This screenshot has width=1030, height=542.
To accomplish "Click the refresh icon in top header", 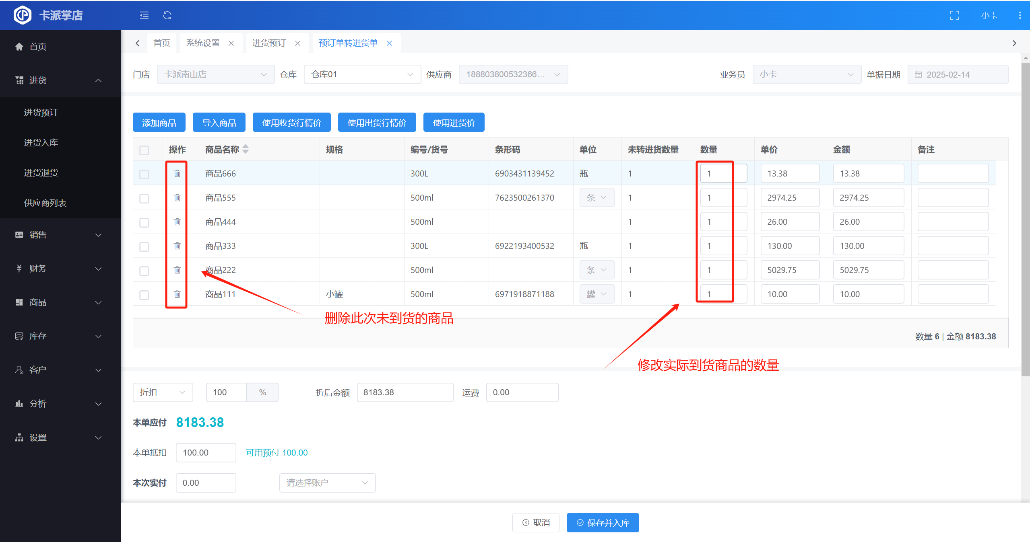I will [167, 15].
